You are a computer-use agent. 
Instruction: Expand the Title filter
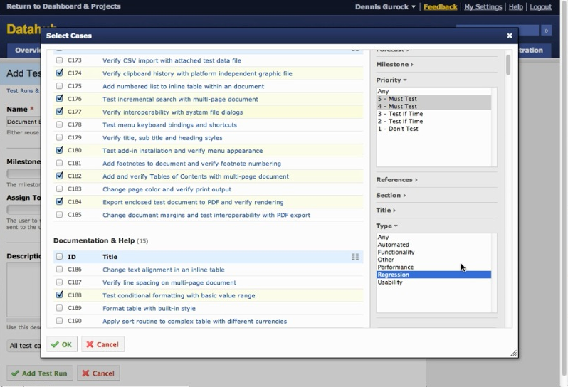pos(386,210)
